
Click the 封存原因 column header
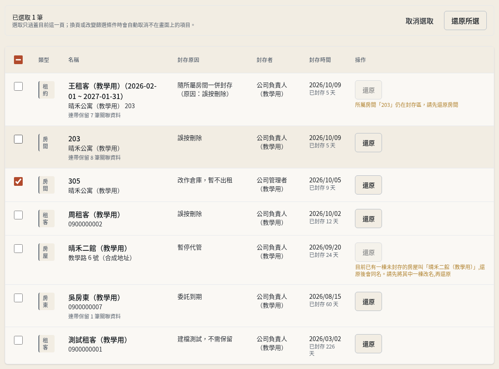pyautogui.click(x=188, y=60)
